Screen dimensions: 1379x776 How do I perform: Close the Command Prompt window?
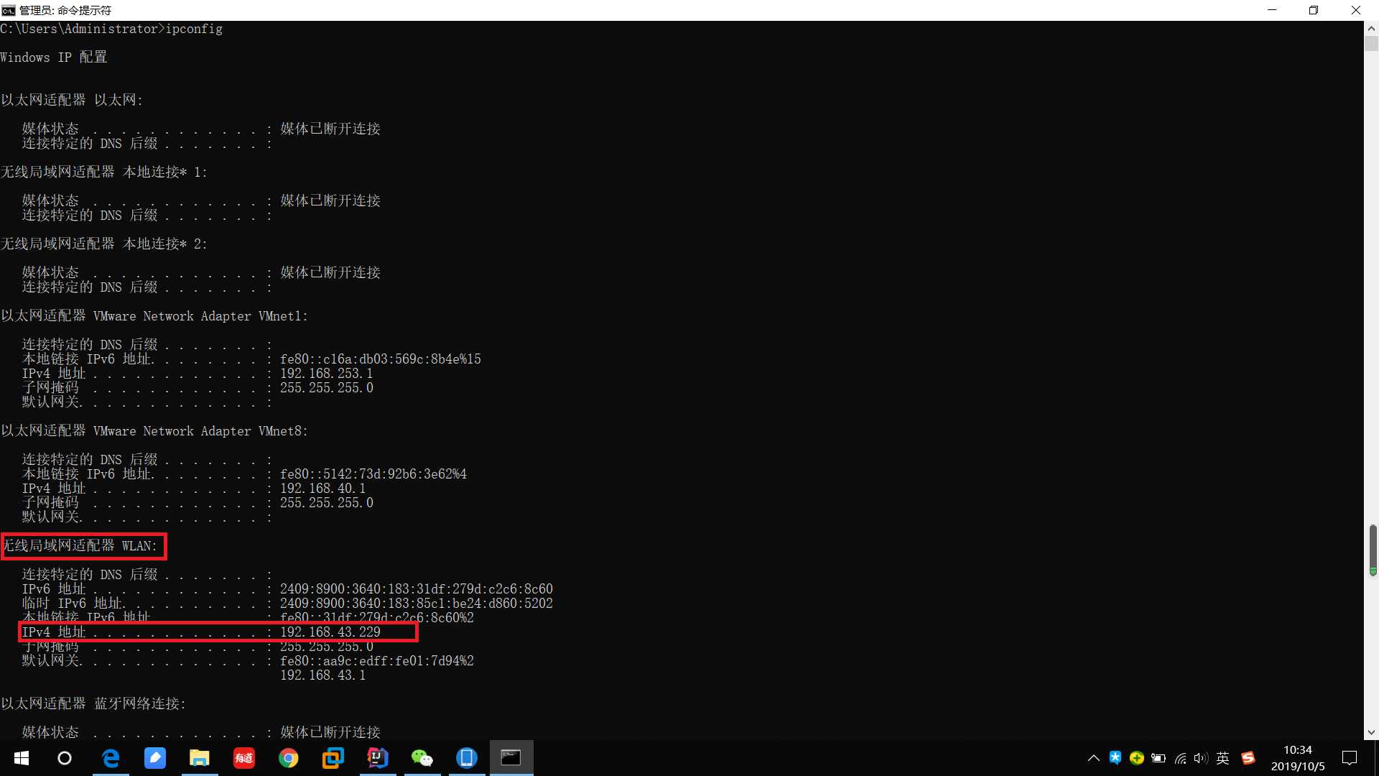pos(1356,10)
